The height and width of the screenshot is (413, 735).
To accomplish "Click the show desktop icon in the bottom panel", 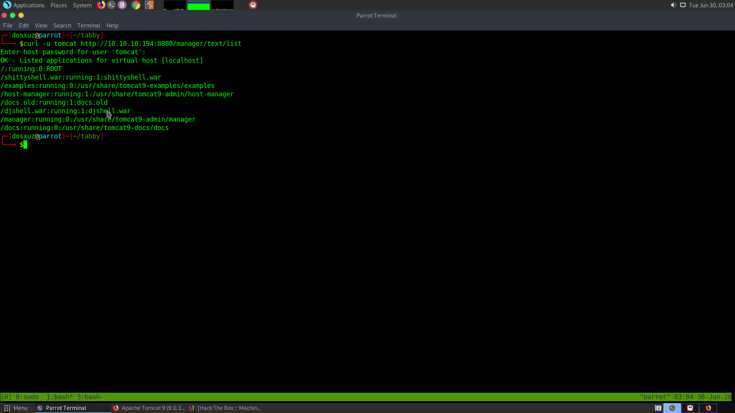I will coord(658,408).
